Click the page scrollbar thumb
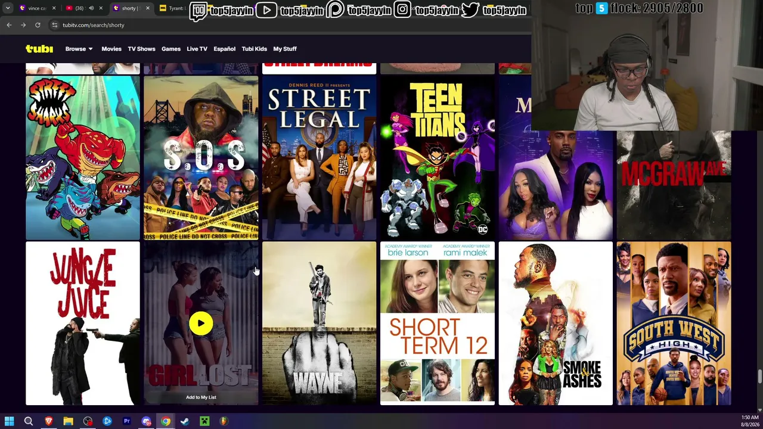 759,377
